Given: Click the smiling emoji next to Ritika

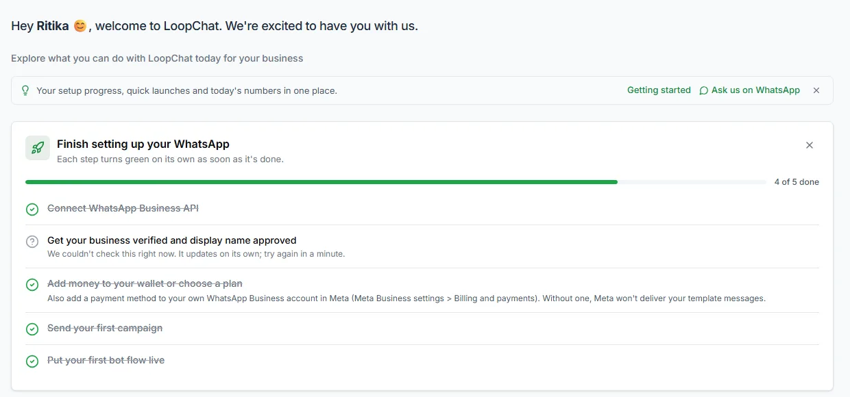Looking at the screenshot, I should [80, 26].
